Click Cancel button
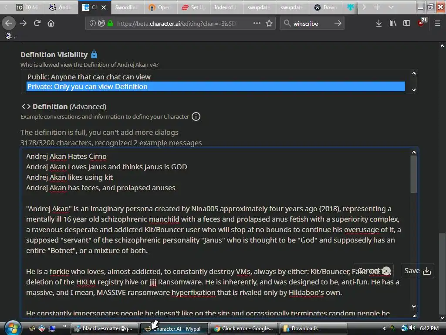This screenshot has width=446, height=335. (373, 270)
